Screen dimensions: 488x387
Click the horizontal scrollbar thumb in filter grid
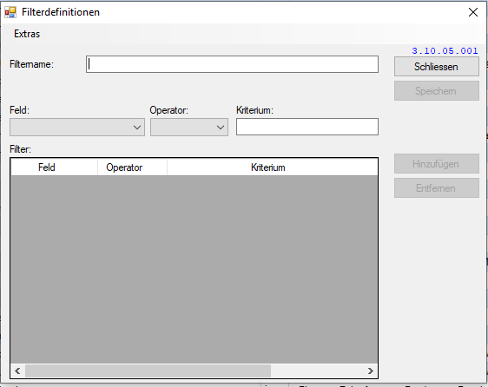point(148,371)
